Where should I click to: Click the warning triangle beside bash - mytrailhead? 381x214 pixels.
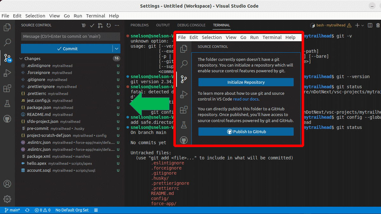coord(349,25)
